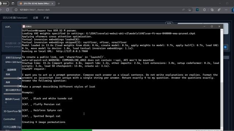Click the green generation progress bar

57,130
